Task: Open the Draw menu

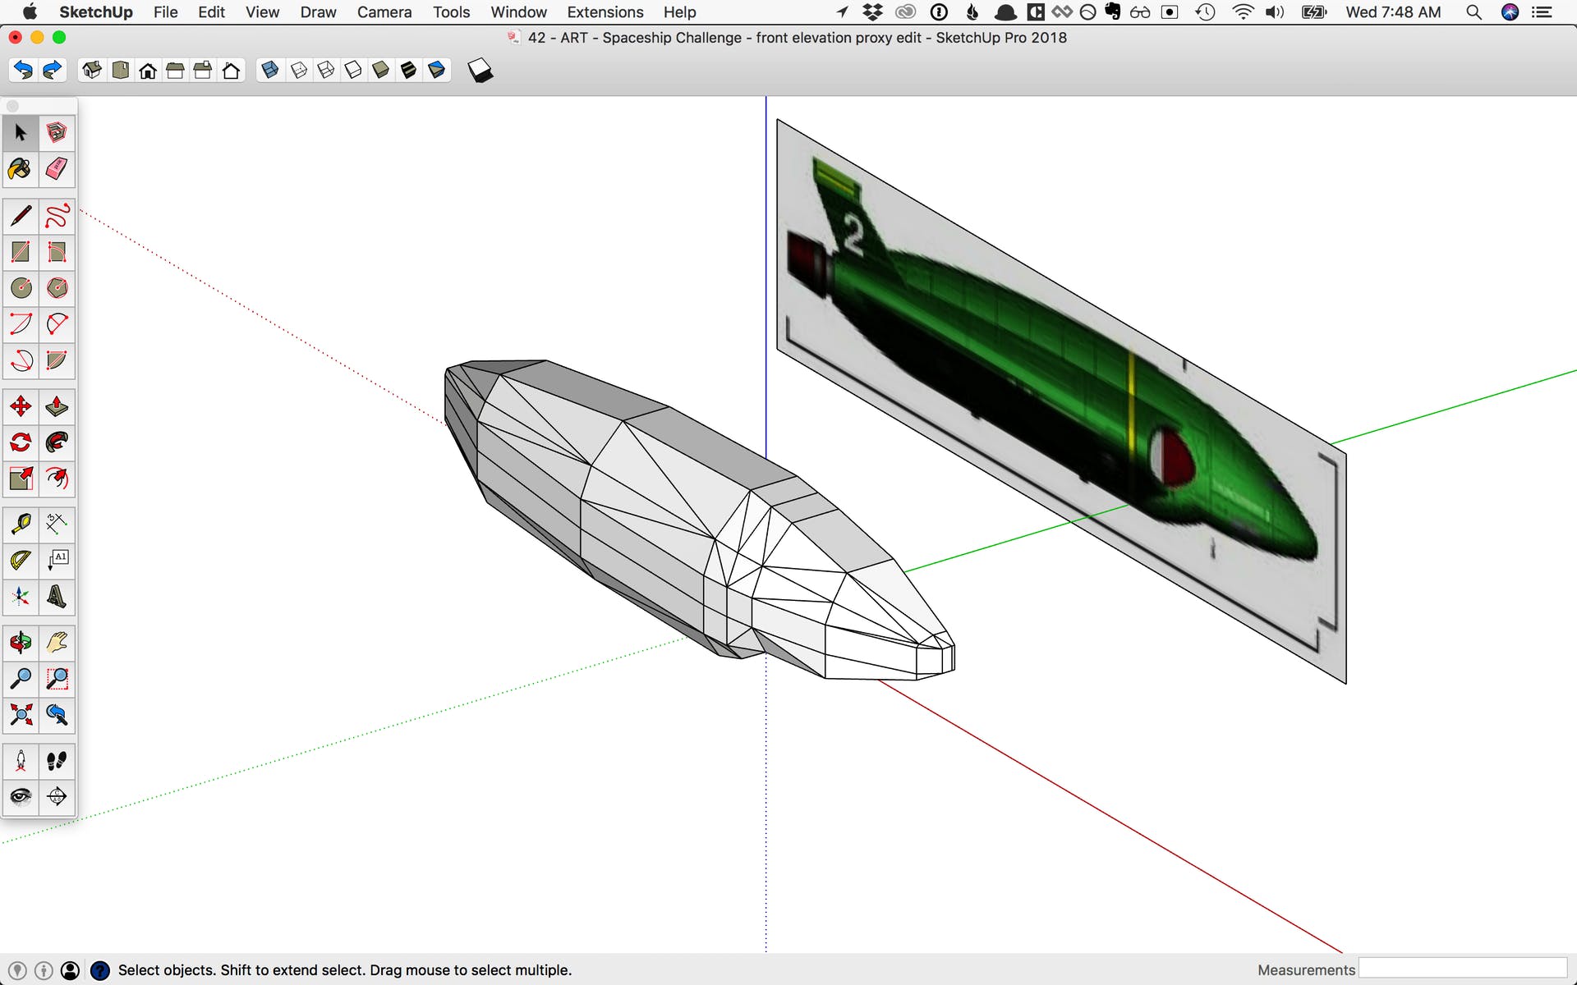Action: 318,12
